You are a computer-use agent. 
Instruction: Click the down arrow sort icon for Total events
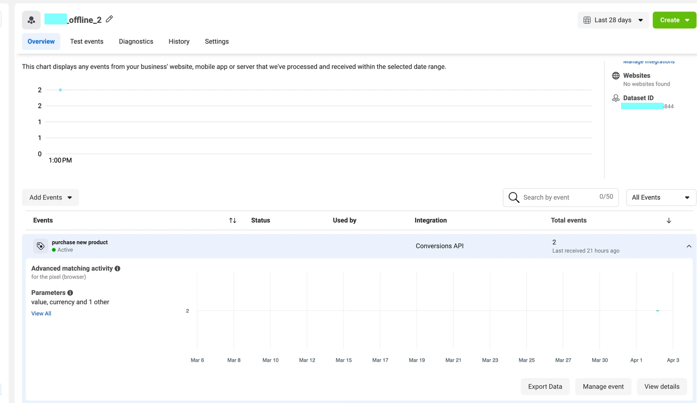point(669,220)
